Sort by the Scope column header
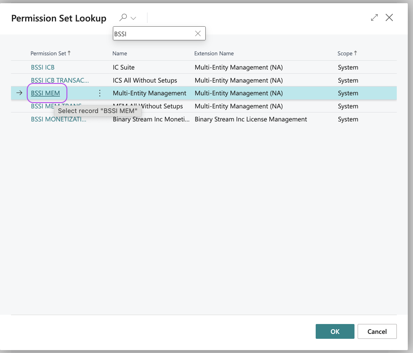The image size is (413, 353). pos(347,53)
